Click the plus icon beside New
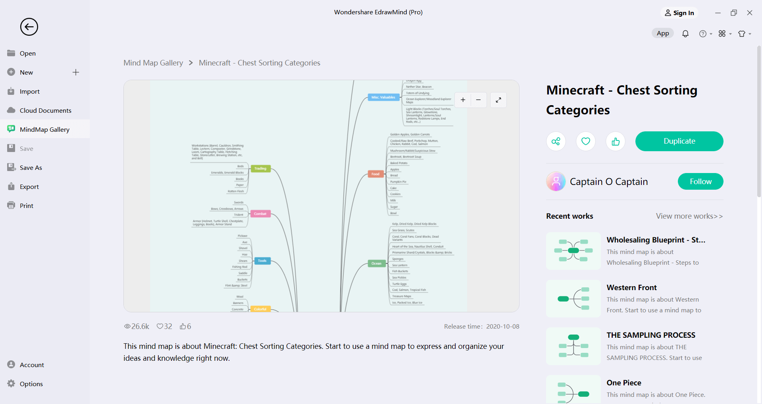The width and height of the screenshot is (762, 404). point(76,72)
